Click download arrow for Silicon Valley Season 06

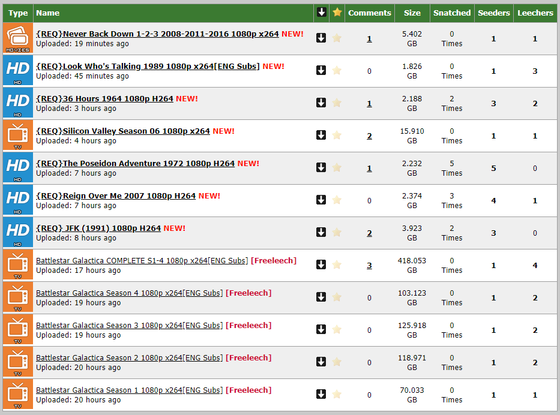pos(321,136)
